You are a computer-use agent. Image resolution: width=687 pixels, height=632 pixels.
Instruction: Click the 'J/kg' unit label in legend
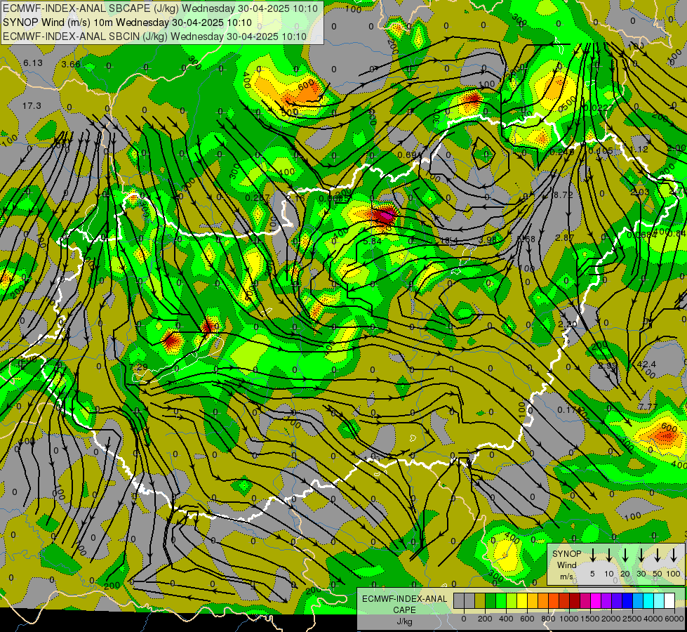[404, 621]
